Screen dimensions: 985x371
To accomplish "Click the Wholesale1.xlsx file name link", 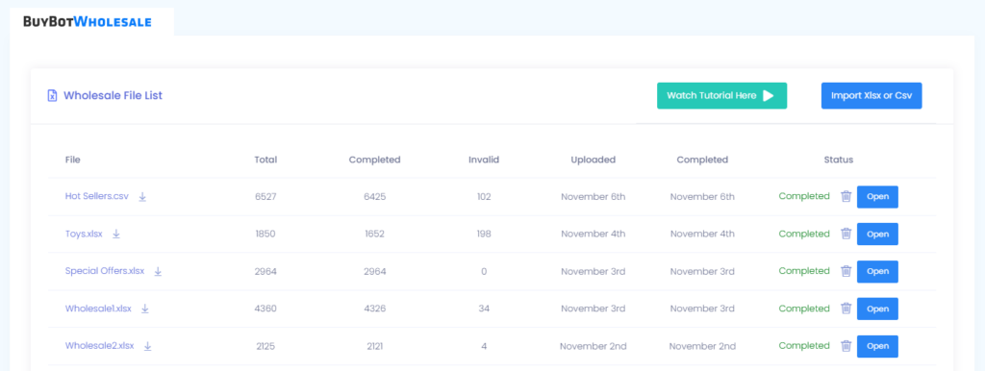I will coord(99,309).
